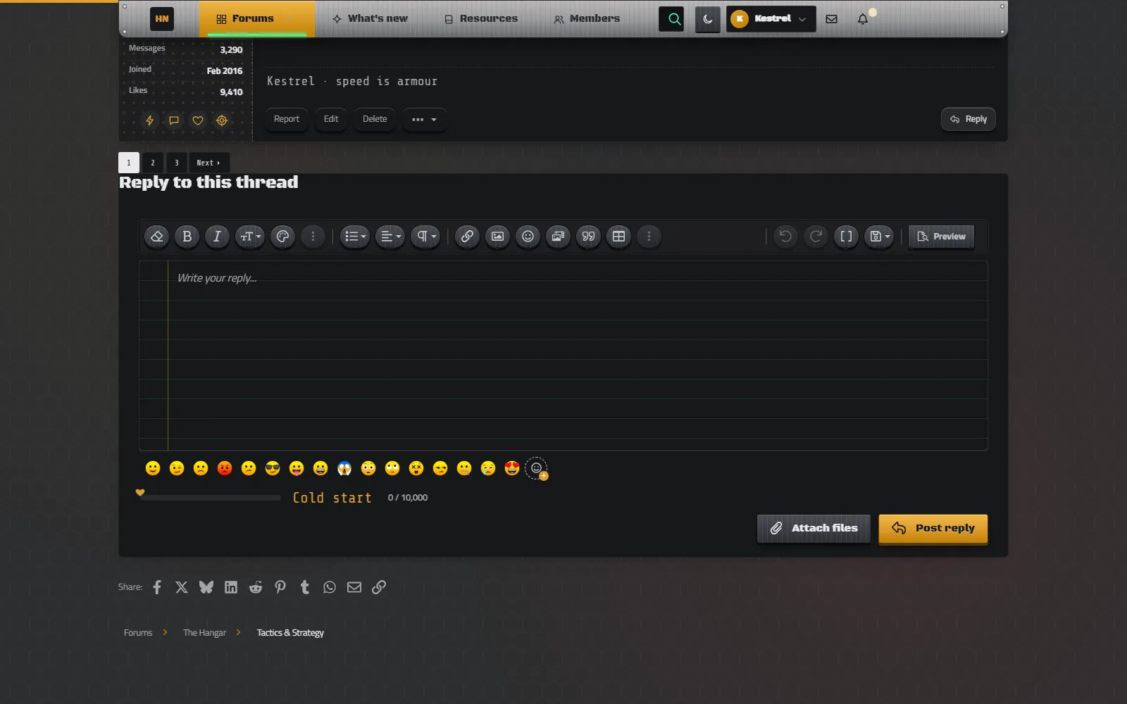
Task: Click the redo icon in editor
Action: pos(816,237)
